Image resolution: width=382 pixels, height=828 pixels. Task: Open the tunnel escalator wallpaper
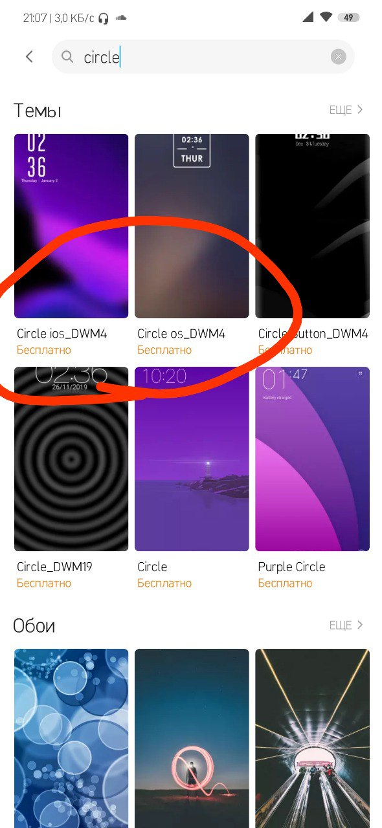point(312,738)
